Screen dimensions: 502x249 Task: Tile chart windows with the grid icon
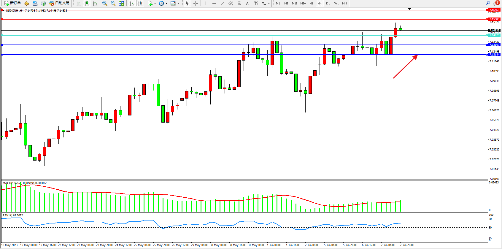click(x=121, y=3)
